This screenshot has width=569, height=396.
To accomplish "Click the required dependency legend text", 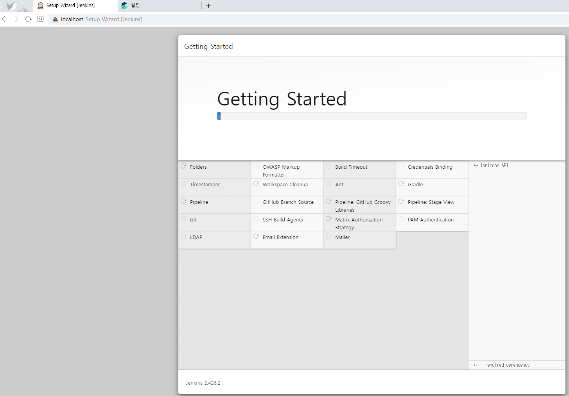I will coord(502,365).
